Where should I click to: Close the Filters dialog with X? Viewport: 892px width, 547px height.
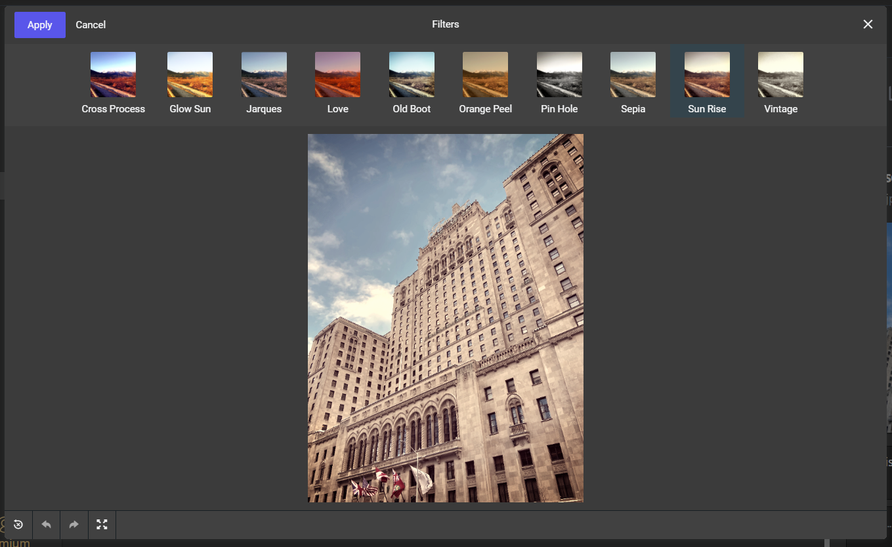click(x=868, y=24)
